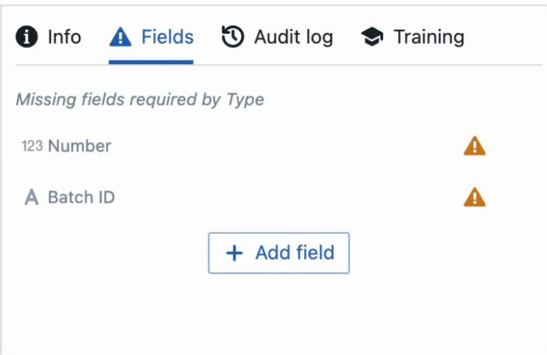547x355 pixels.
Task: Click the orange warning icon beside Number
Action: (475, 146)
